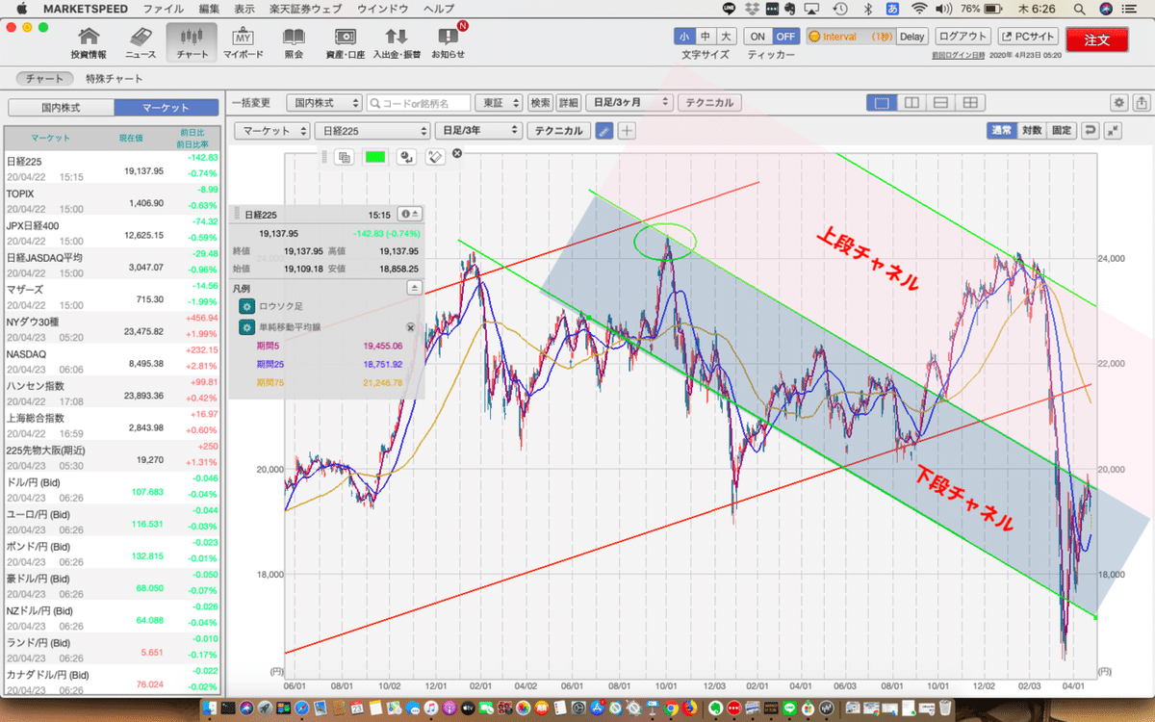The width and height of the screenshot is (1155, 722).
Task: Open the マーケット category dropdown
Action: point(273,131)
